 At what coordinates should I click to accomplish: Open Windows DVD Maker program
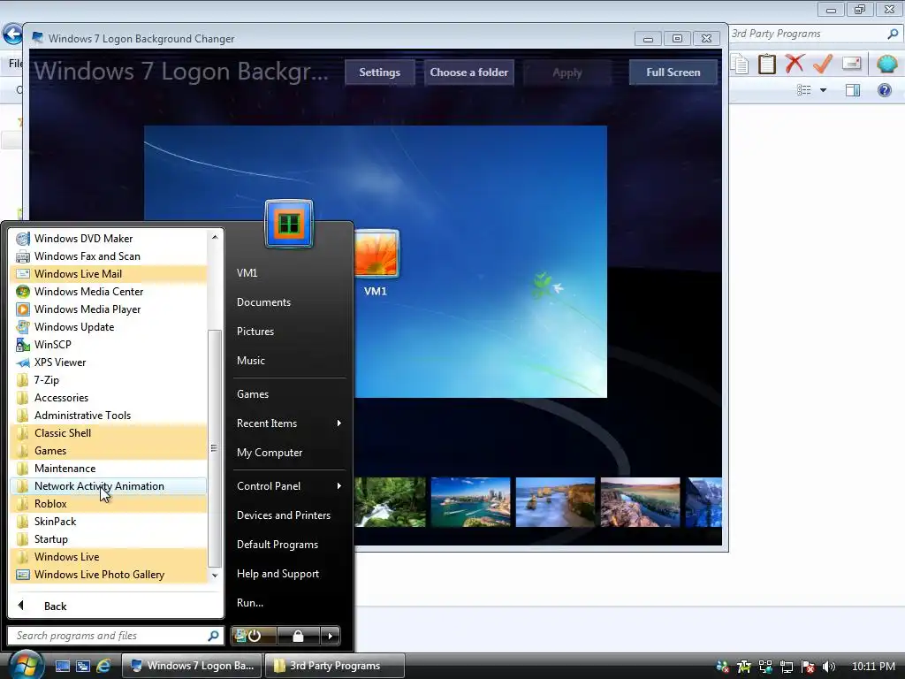[x=108, y=239]
